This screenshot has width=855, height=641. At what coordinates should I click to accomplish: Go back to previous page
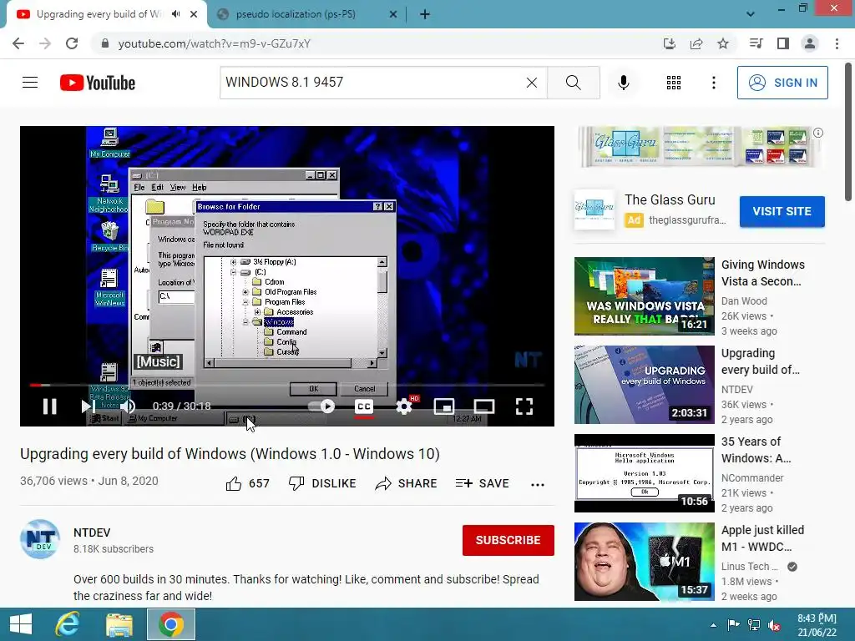pyautogui.click(x=18, y=43)
